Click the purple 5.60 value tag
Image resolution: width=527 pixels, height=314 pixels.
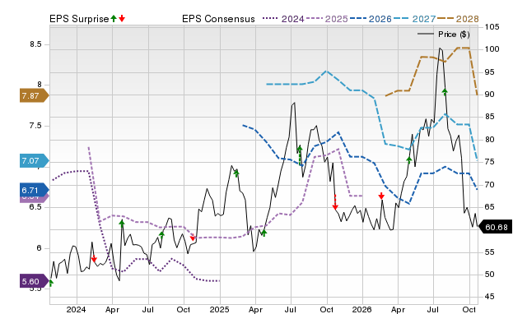35,281
